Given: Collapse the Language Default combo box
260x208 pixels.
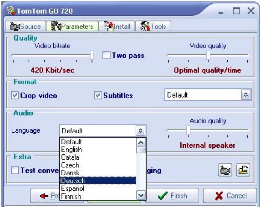Looking at the screenshot, I should [103, 131].
